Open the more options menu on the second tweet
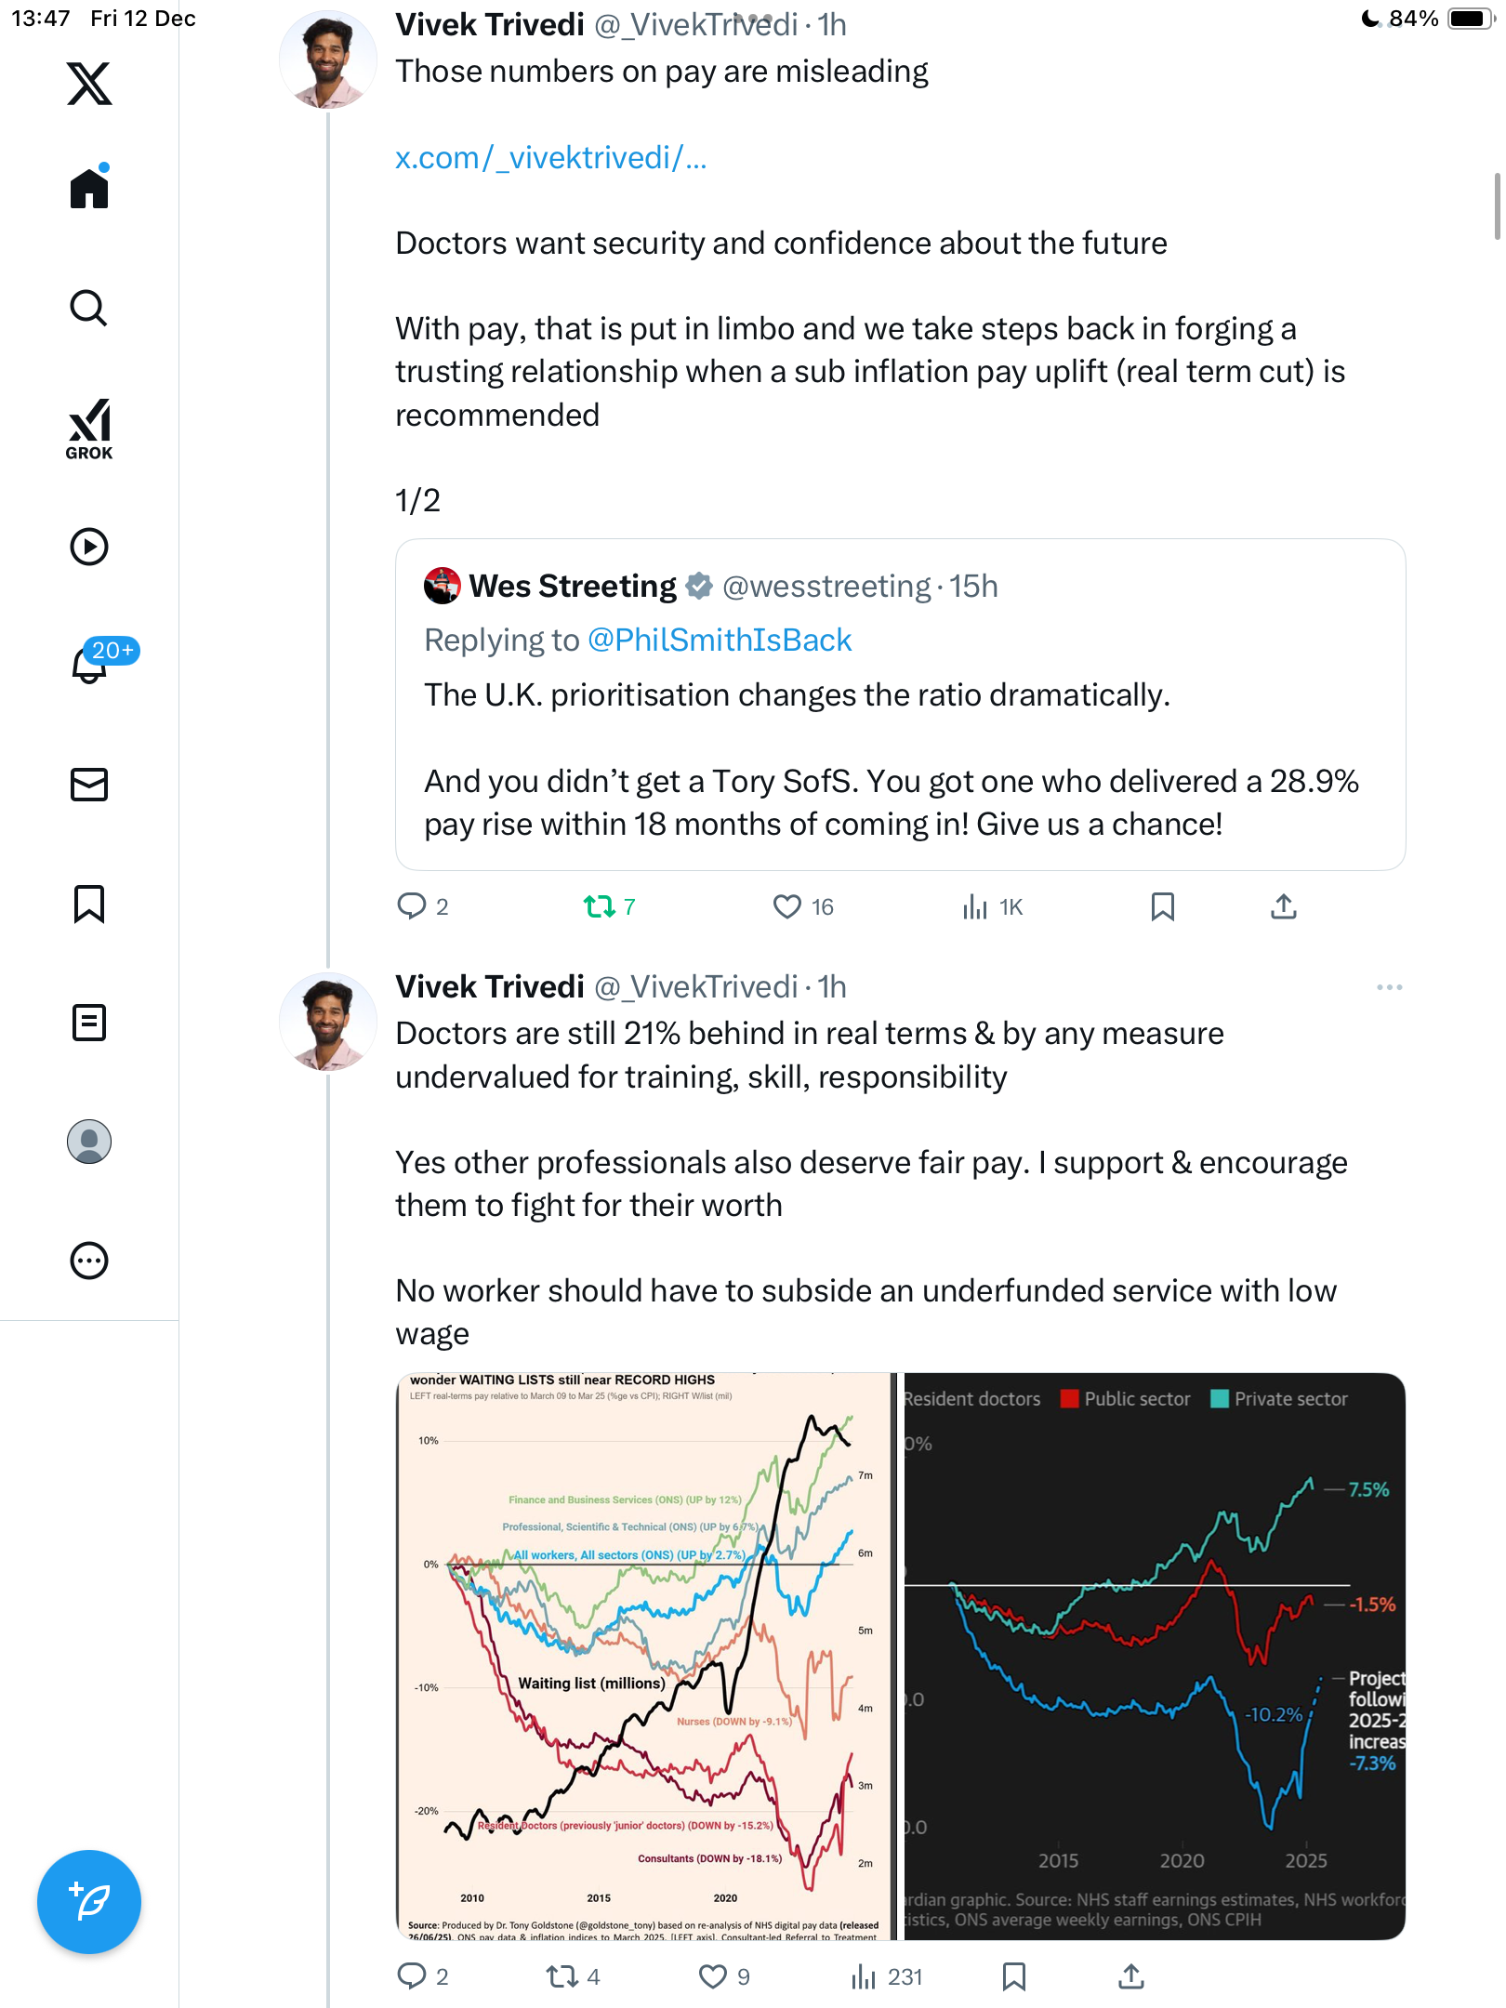 tap(1389, 987)
